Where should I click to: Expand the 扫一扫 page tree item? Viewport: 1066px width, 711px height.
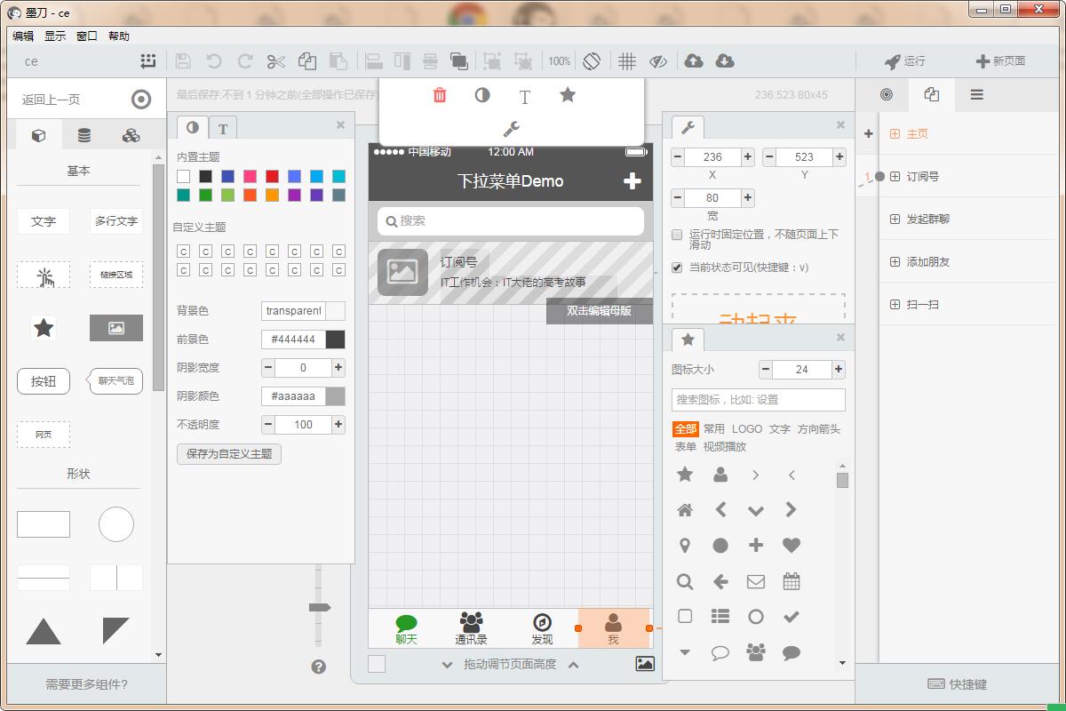(x=895, y=304)
